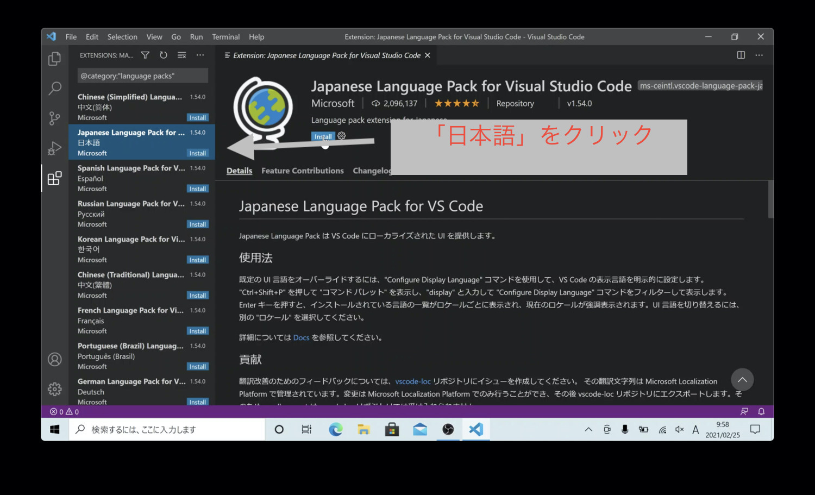Click the Microsoft publisher link
Screen dimensions: 815x495
(333, 103)
